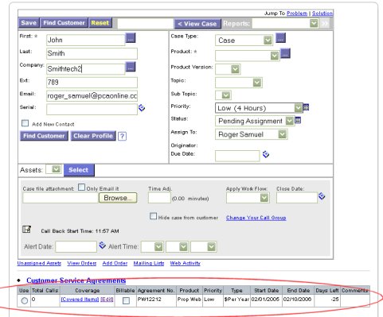The width and height of the screenshot is (383, 317).
Task: Expand the Product dropdown
Action: 247,56
